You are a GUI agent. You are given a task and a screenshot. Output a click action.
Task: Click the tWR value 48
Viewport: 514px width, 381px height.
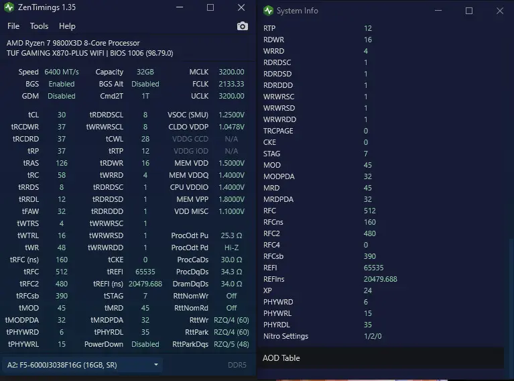point(62,248)
